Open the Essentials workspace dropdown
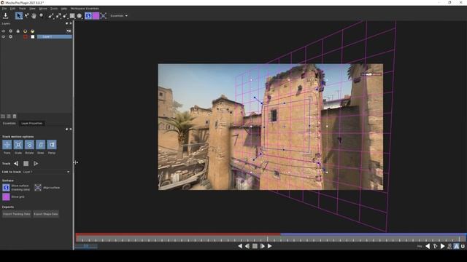467x262 pixels. (119, 16)
